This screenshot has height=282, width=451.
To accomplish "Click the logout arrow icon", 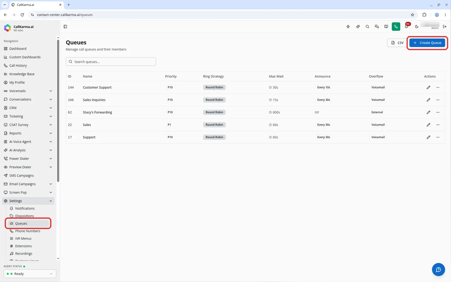I will pos(444,27).
